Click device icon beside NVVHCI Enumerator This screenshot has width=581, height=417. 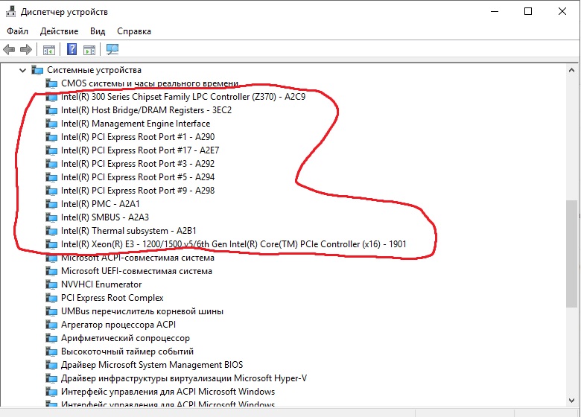point(51,284)
